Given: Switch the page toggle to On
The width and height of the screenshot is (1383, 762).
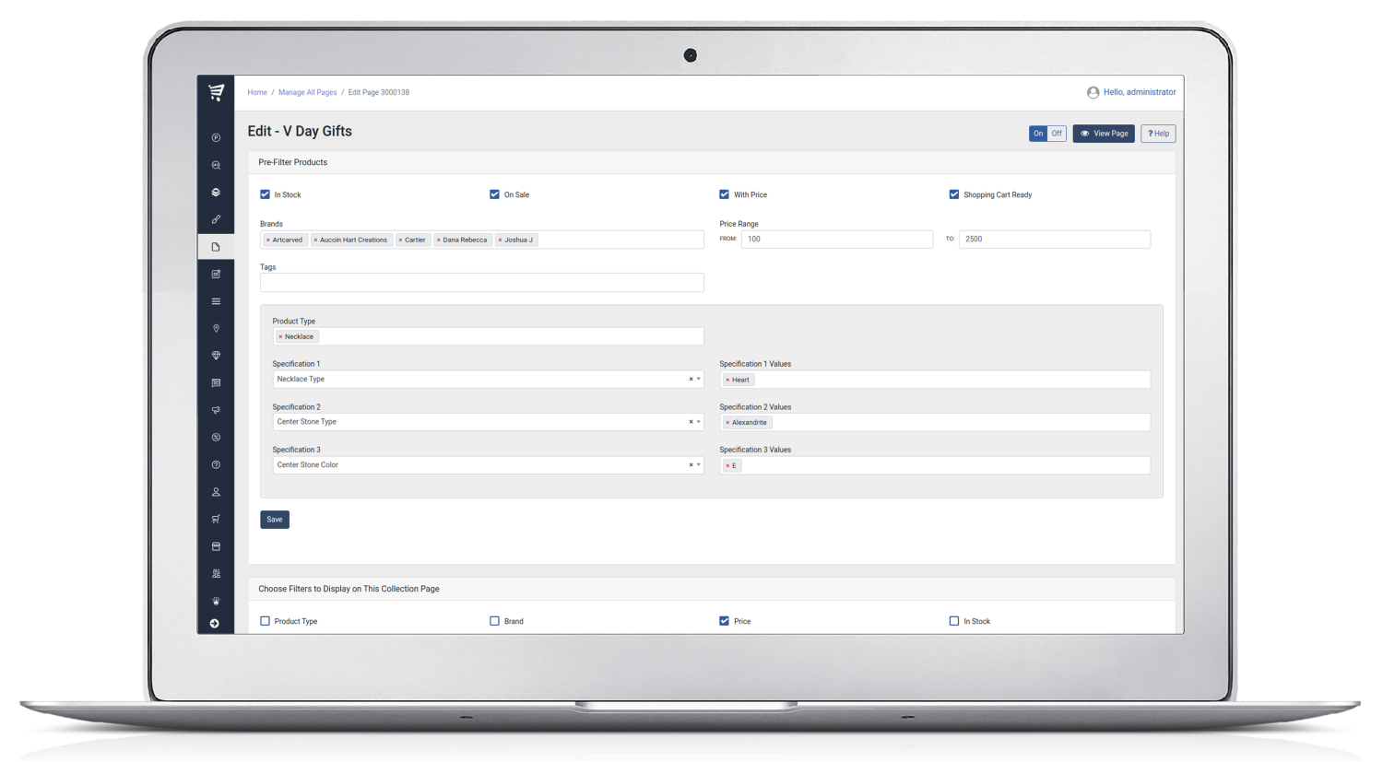Looking at the screenshot, I should (x=1038, y=134).
